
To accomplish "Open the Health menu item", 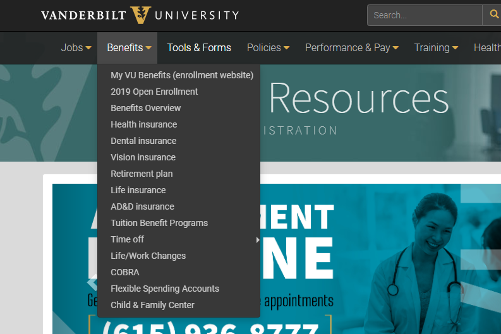I will click(487, 47).
